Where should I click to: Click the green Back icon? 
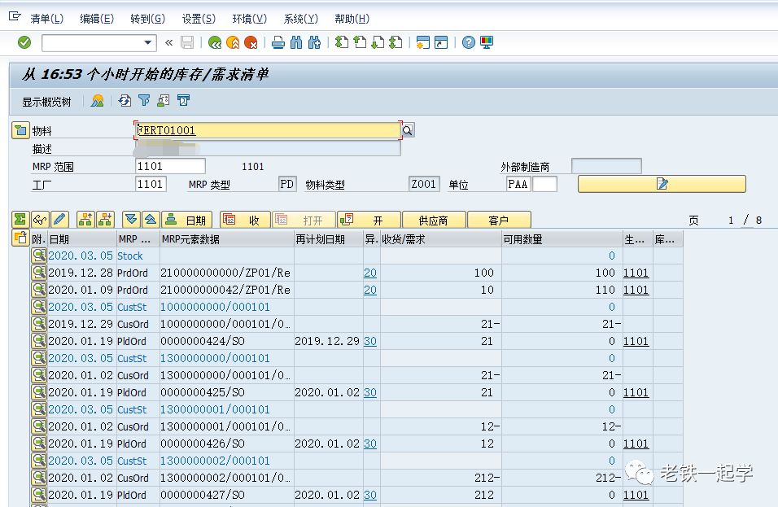click(215, 42)
